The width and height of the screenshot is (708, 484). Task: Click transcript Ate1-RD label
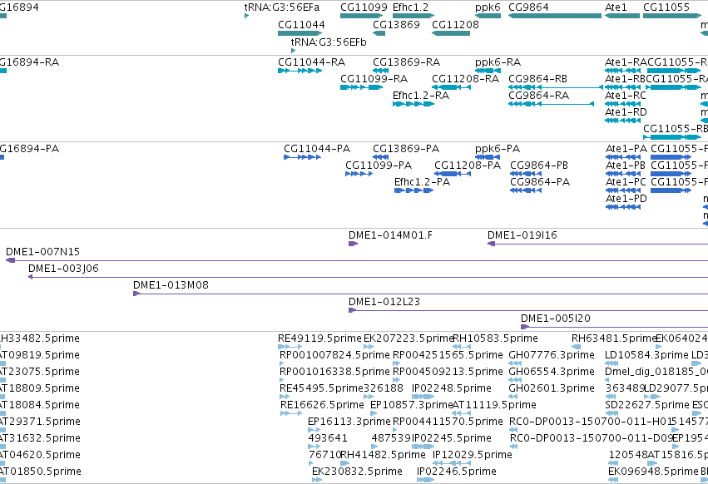pos(626,111)
